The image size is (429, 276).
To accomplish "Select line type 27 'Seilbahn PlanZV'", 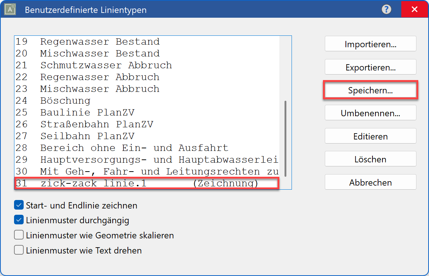I will point(111,136).
